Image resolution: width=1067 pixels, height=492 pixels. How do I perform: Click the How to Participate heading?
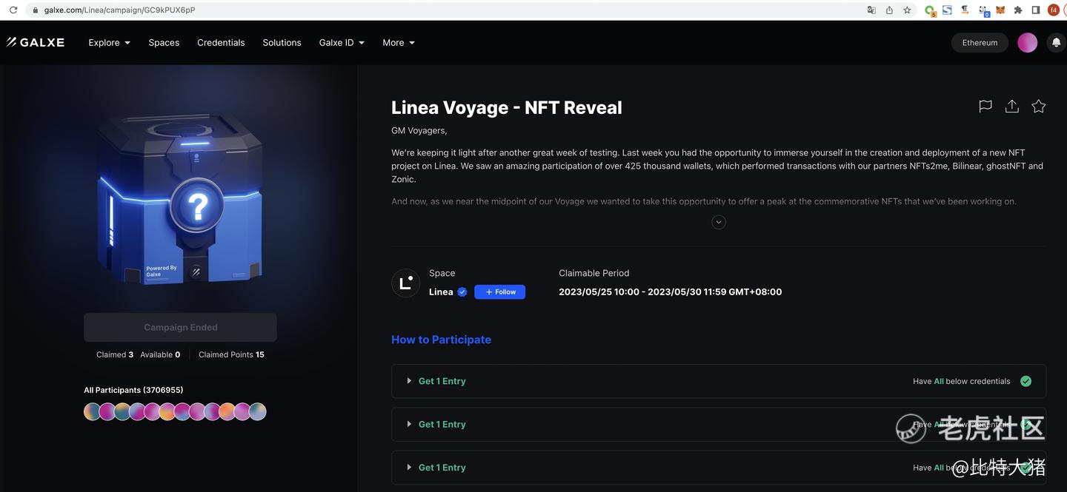pyautogui.click(x=441, y=340)
